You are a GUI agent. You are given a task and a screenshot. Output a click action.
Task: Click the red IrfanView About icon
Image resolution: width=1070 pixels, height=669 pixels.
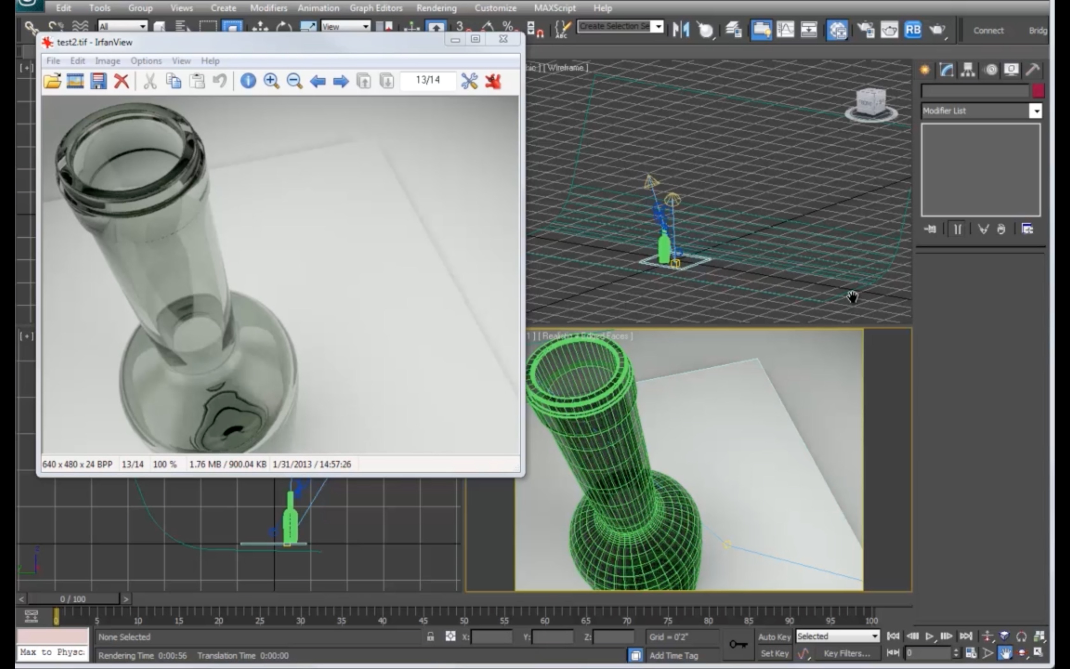click(493, 81)
